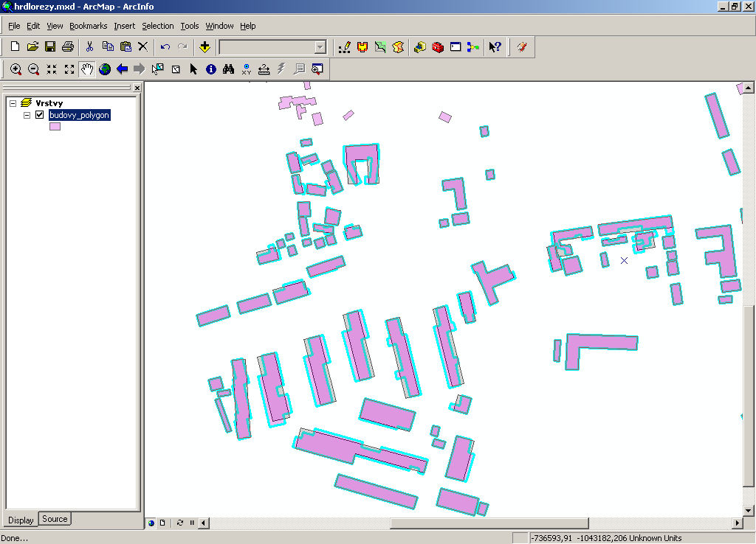Viewport: 756px width, 544px height.
Task: Open the map scale dropdown
Action: 320,47
